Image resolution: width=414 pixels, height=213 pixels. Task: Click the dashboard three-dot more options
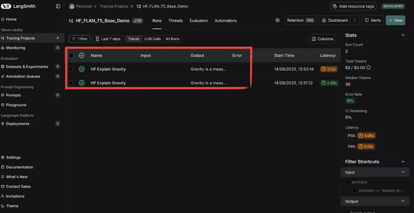(x=355, y=20)
